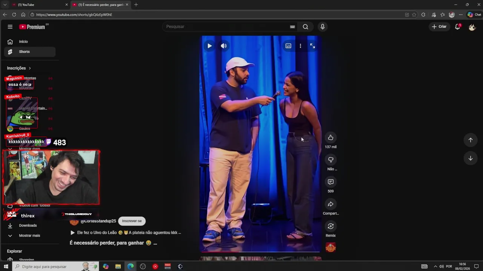Viewport: 483px width, 271px height.
Task: Open the YouTube account avatar menu
Action: point(472,27)
